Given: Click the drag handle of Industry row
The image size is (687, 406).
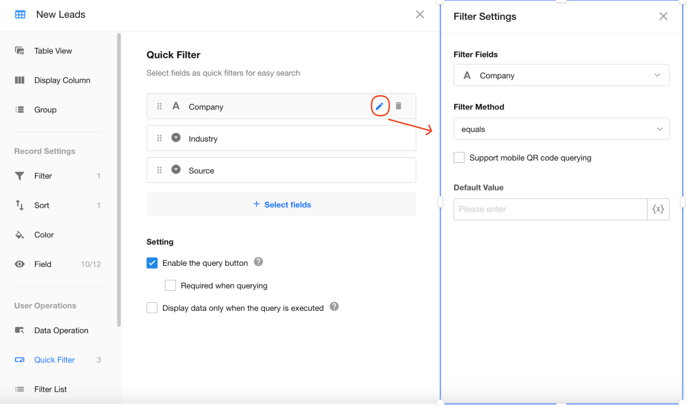Looking at the screenshot, I should point(159,138).
